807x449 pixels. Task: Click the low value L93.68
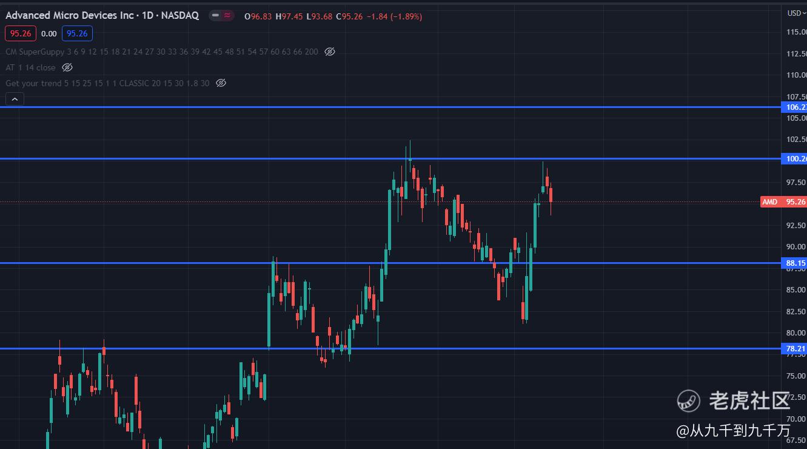[320, 16]
